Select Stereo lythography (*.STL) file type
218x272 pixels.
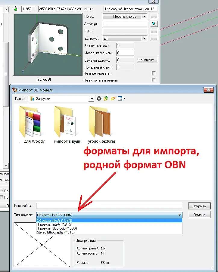click(109, 232)
